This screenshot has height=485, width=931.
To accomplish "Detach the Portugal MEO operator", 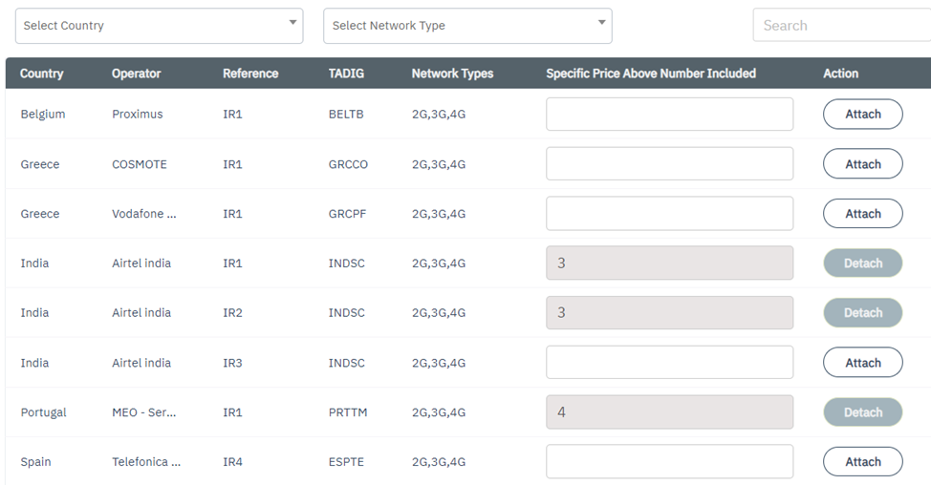I will (x=862, y=412).
